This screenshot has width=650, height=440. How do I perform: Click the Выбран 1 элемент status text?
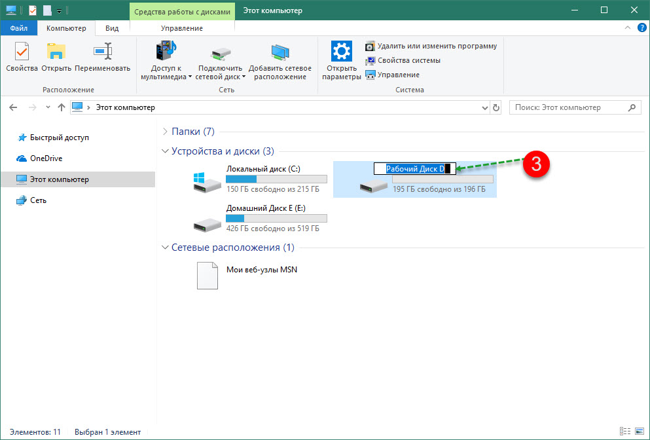[108, 432]
